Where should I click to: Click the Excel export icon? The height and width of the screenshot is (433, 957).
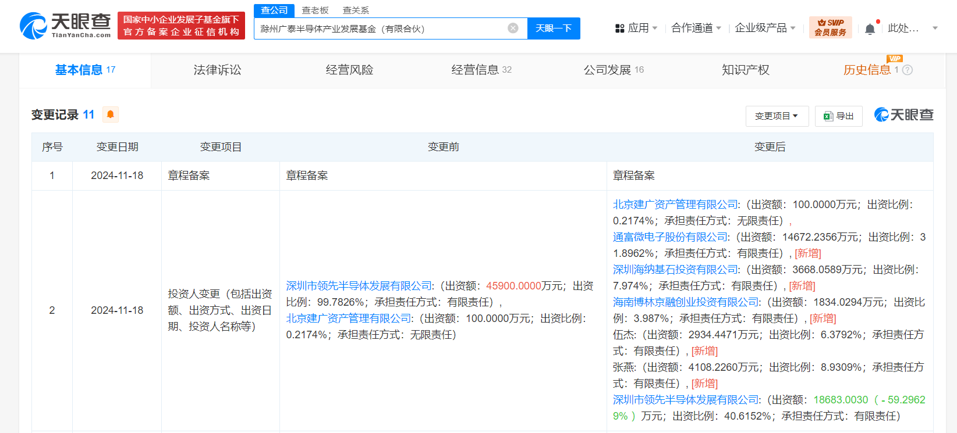pos(828,116)
